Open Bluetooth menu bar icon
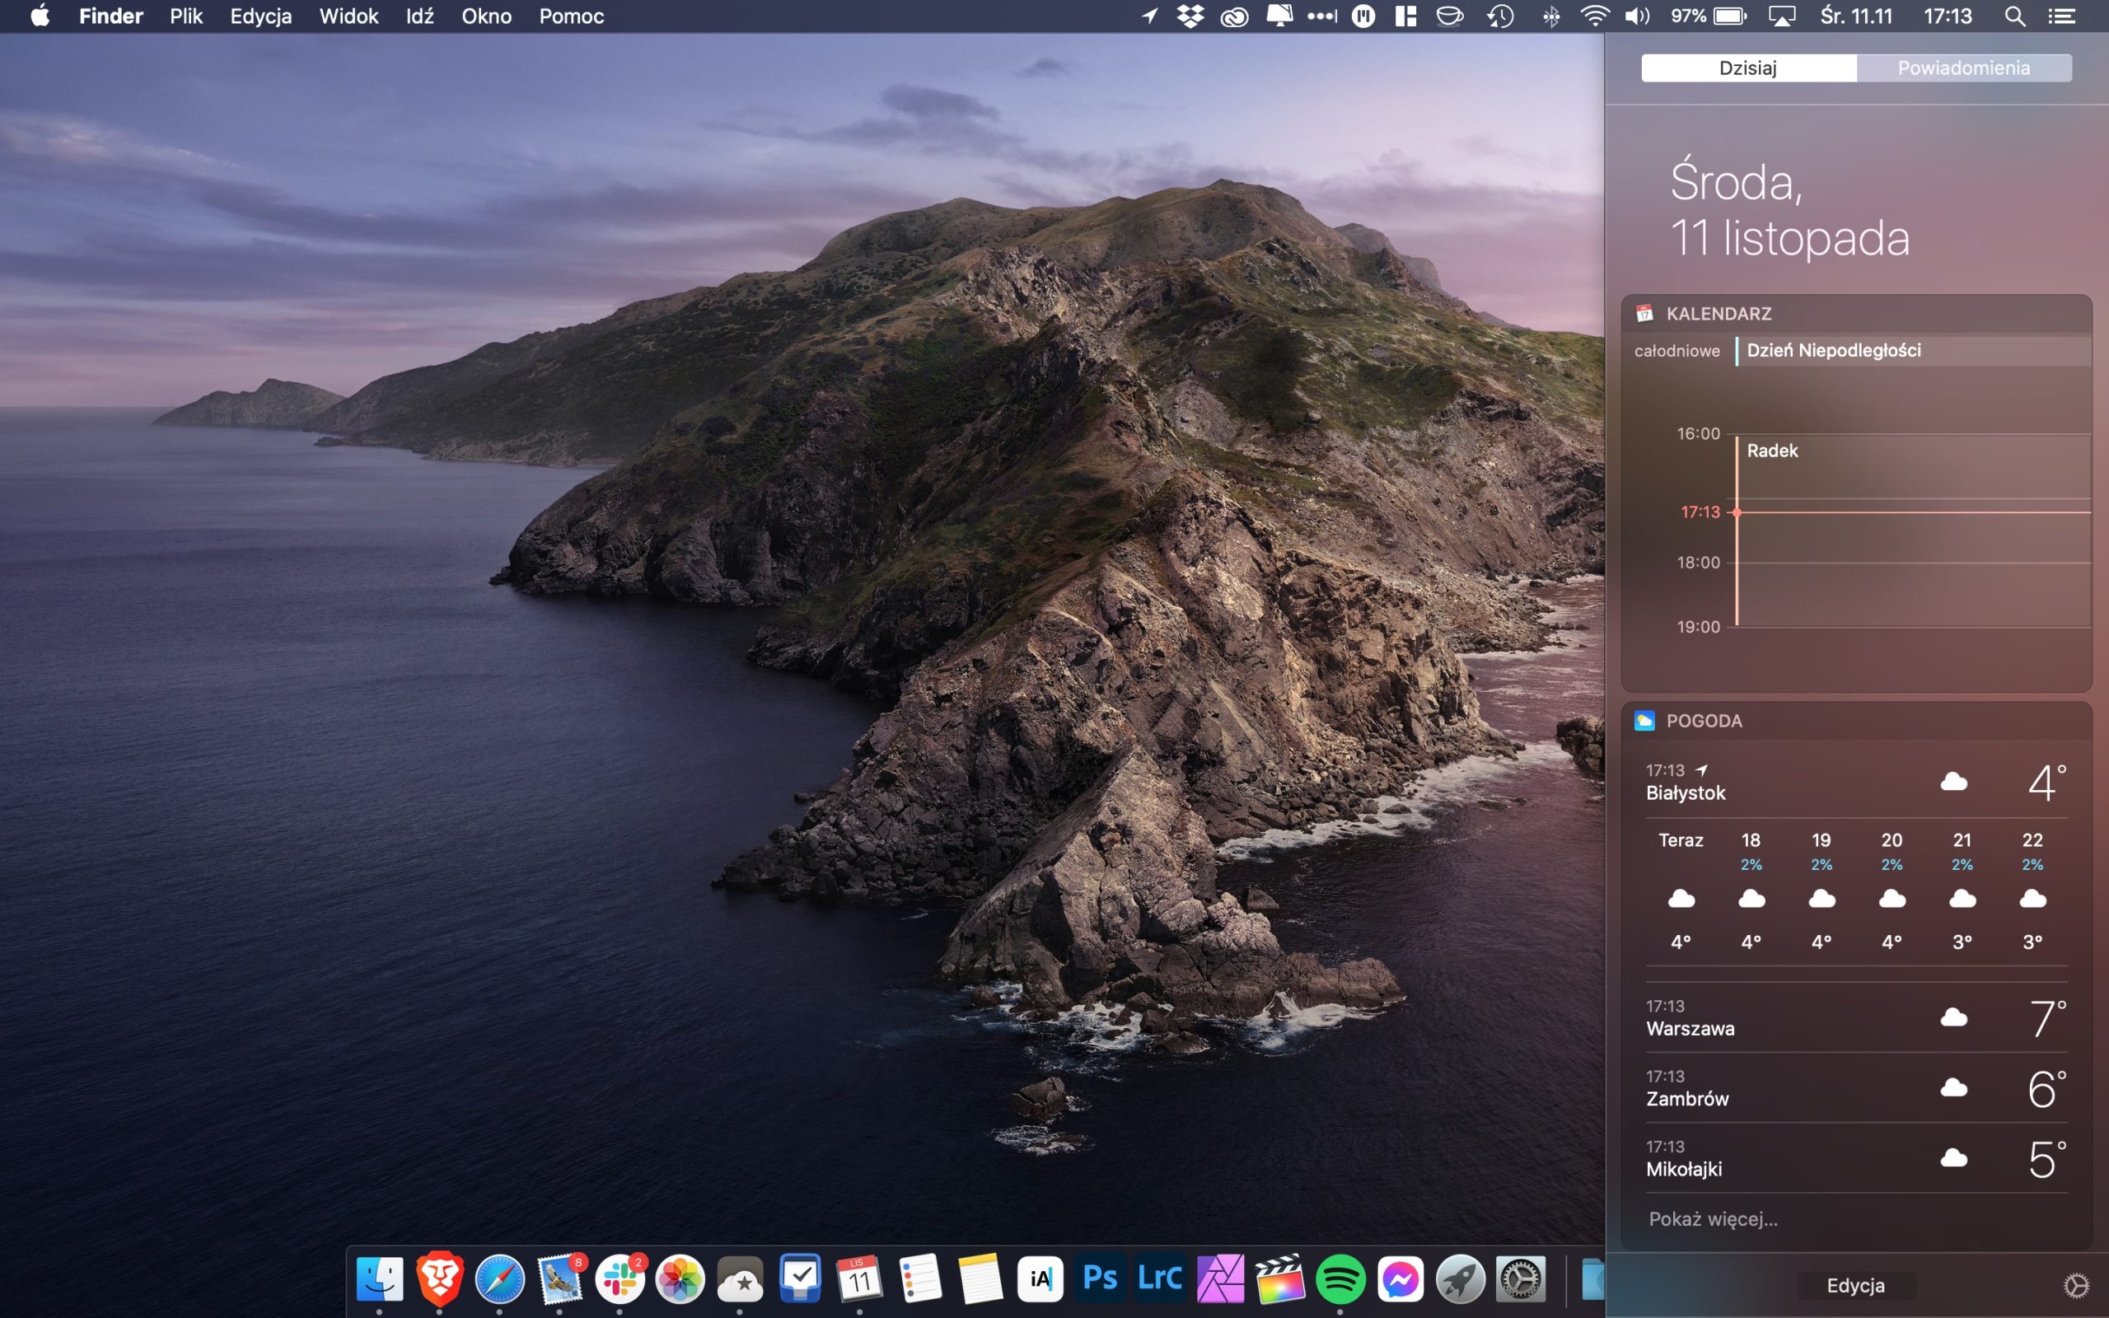 [1550, 16]
